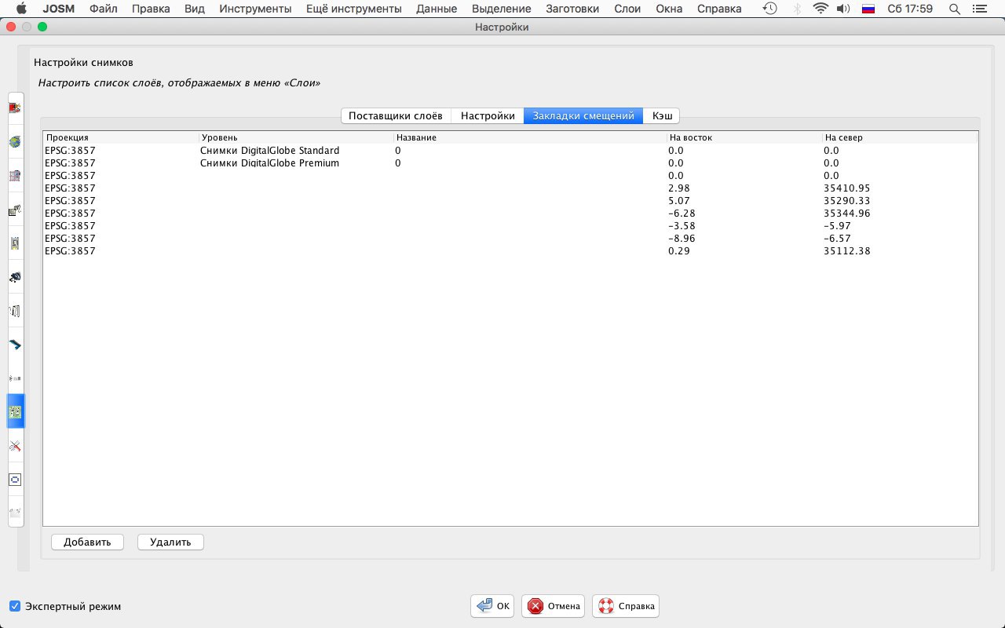Open the Правка menu
The width and height of the screenshot is (1005, 628).
point(151,9)
